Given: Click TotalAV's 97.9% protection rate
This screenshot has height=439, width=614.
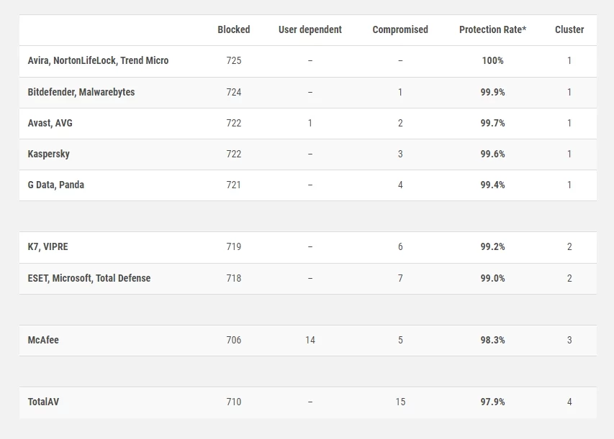Looking at the screenshot, I should tap(492, 402).
